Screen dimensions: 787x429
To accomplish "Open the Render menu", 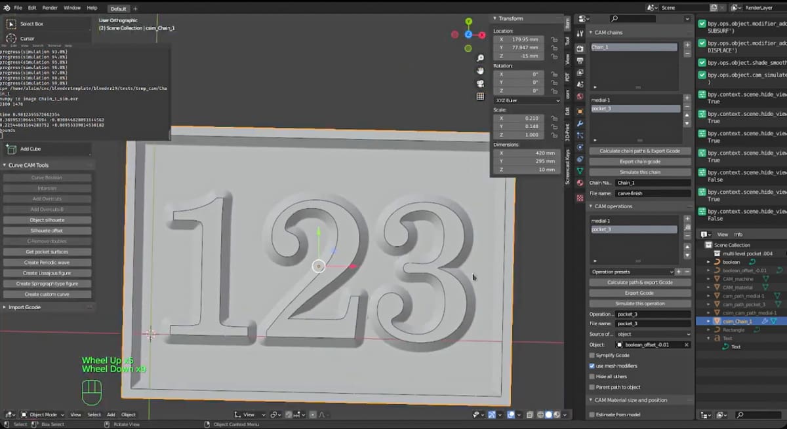I will pyautogui.click(x=50, y=8).
